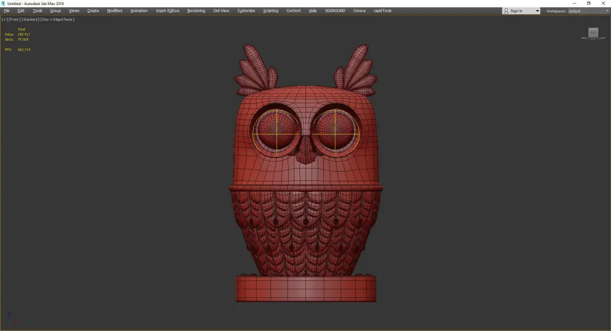Image resolution: width=611 pixels, height=331 pixels.
Task: Open the Content menu
Action: point(293,11)
